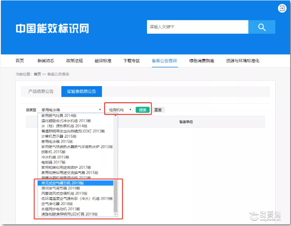Click the 重置 reset button
291x226 pixels.
tap(158, 110)
